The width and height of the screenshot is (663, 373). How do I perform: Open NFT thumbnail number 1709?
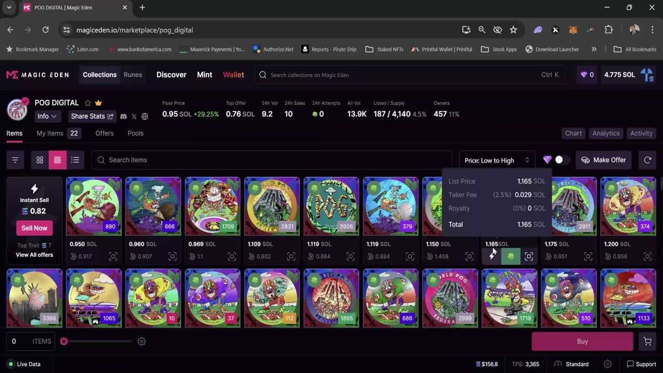(x=212, y=206)
